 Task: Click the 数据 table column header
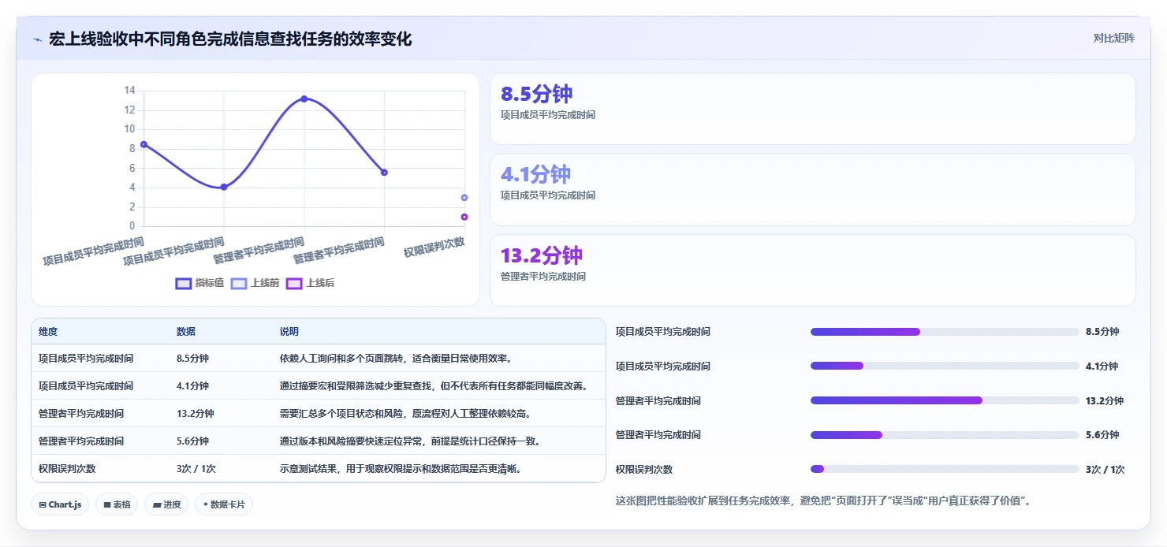(x=186, y=332)
